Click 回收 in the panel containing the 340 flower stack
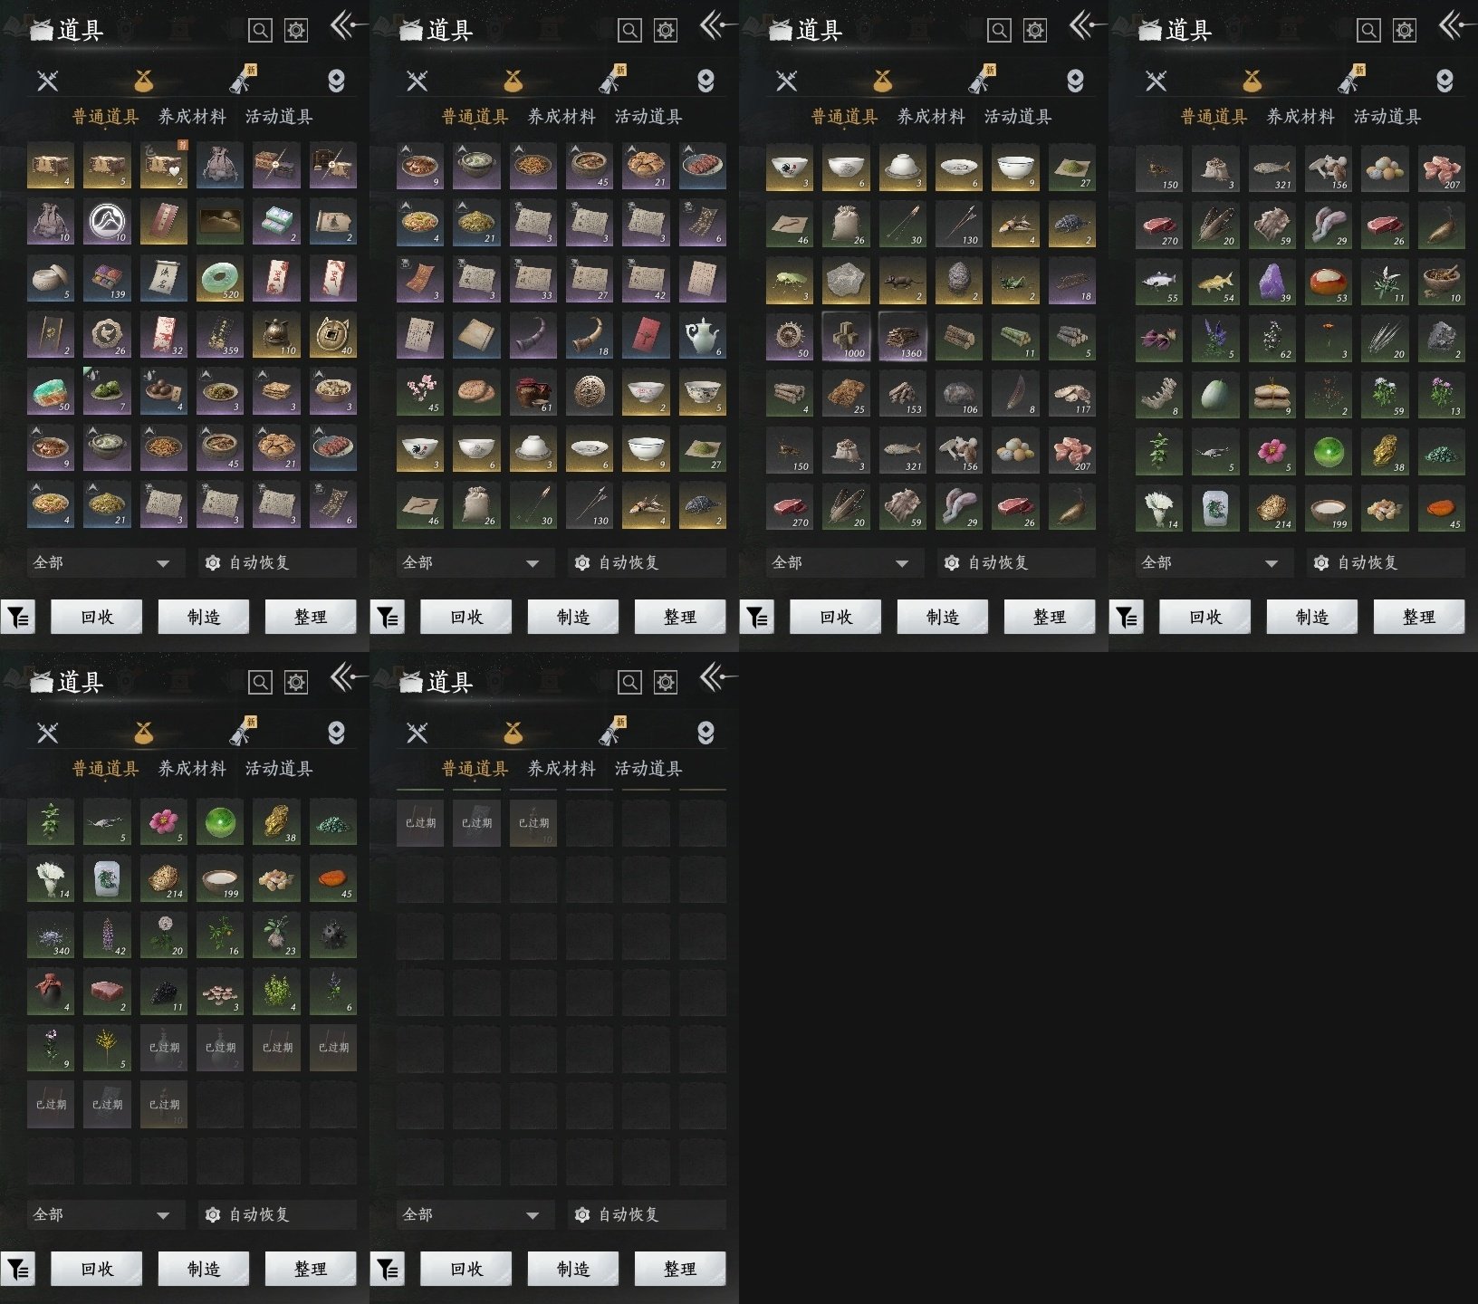 97,1269
